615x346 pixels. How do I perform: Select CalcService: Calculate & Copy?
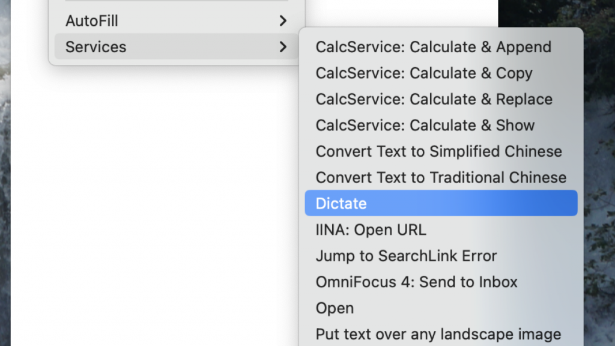click(424, 73)
